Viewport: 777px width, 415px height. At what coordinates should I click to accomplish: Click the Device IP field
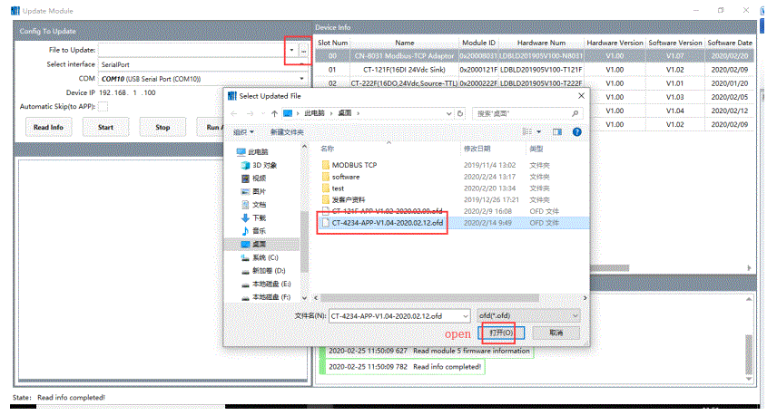click(127, 93)
